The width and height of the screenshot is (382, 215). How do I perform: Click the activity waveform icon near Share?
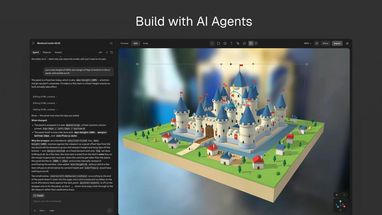(317, 43)
